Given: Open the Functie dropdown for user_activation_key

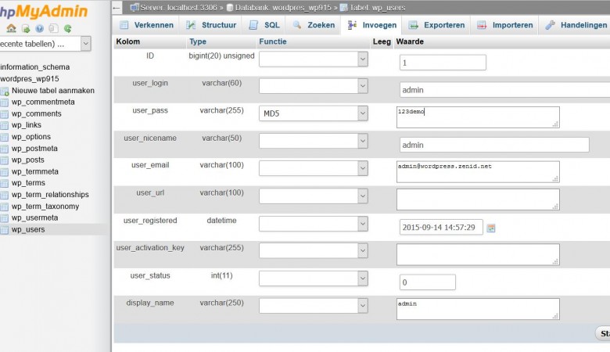Looking at the screenshot, I should [314, 251].
